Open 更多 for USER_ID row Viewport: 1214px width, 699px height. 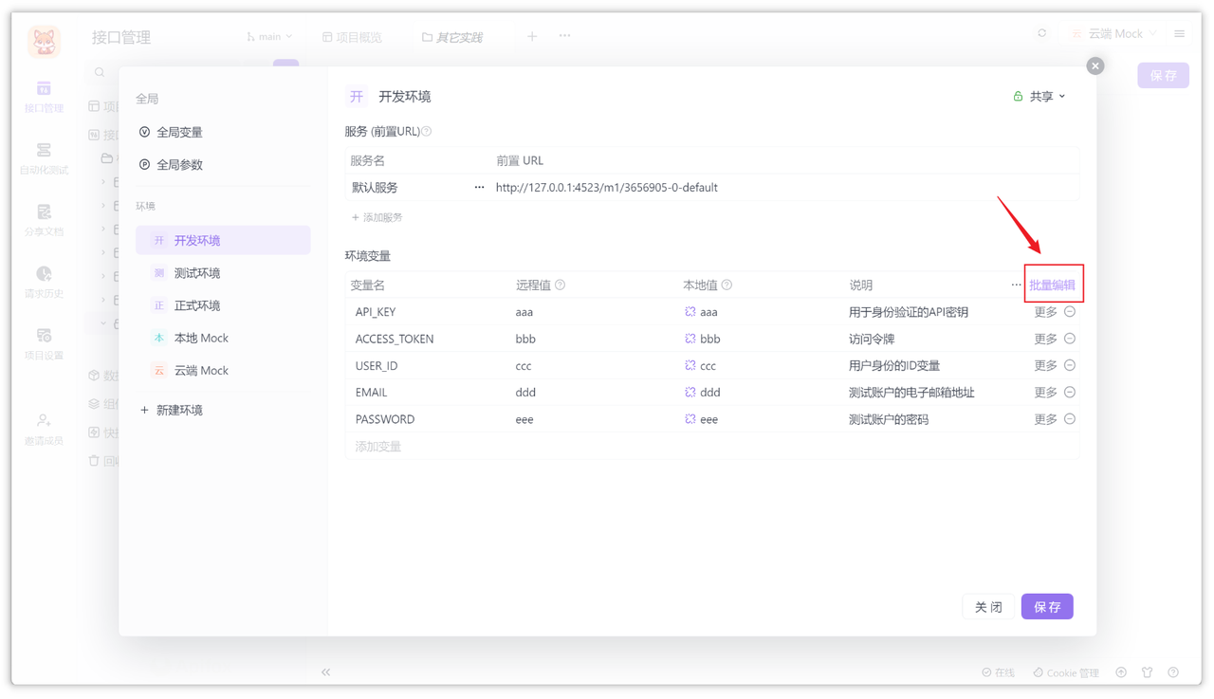1045,365
